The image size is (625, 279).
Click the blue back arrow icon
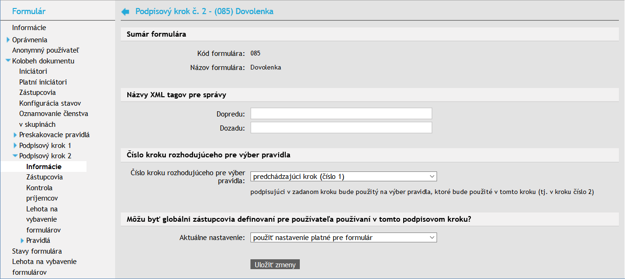pos(125,12)
